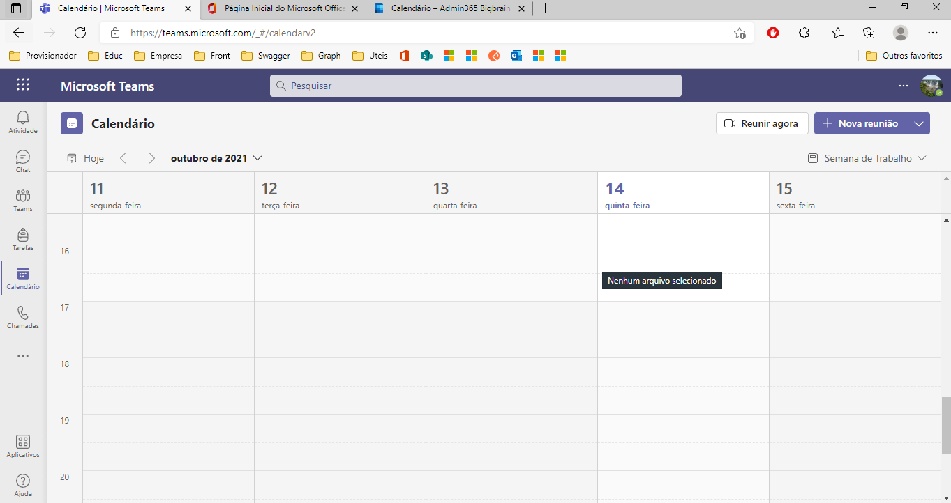The width and height of the screenshot is (951, 503).
Task: Go to next week arrow
Action: click(x=151, y=158)
